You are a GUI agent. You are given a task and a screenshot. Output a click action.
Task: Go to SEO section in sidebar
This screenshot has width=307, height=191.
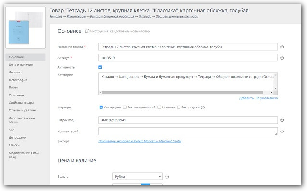[12, 130]
